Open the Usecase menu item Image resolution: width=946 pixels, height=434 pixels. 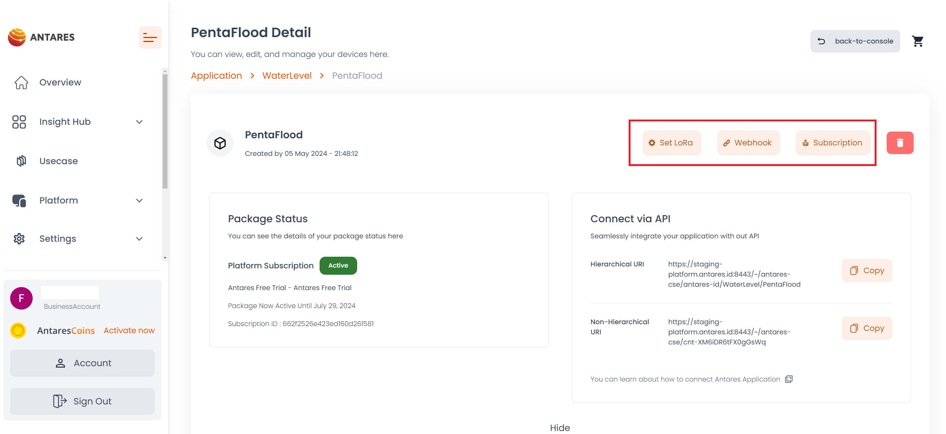(x=59, y=161)
